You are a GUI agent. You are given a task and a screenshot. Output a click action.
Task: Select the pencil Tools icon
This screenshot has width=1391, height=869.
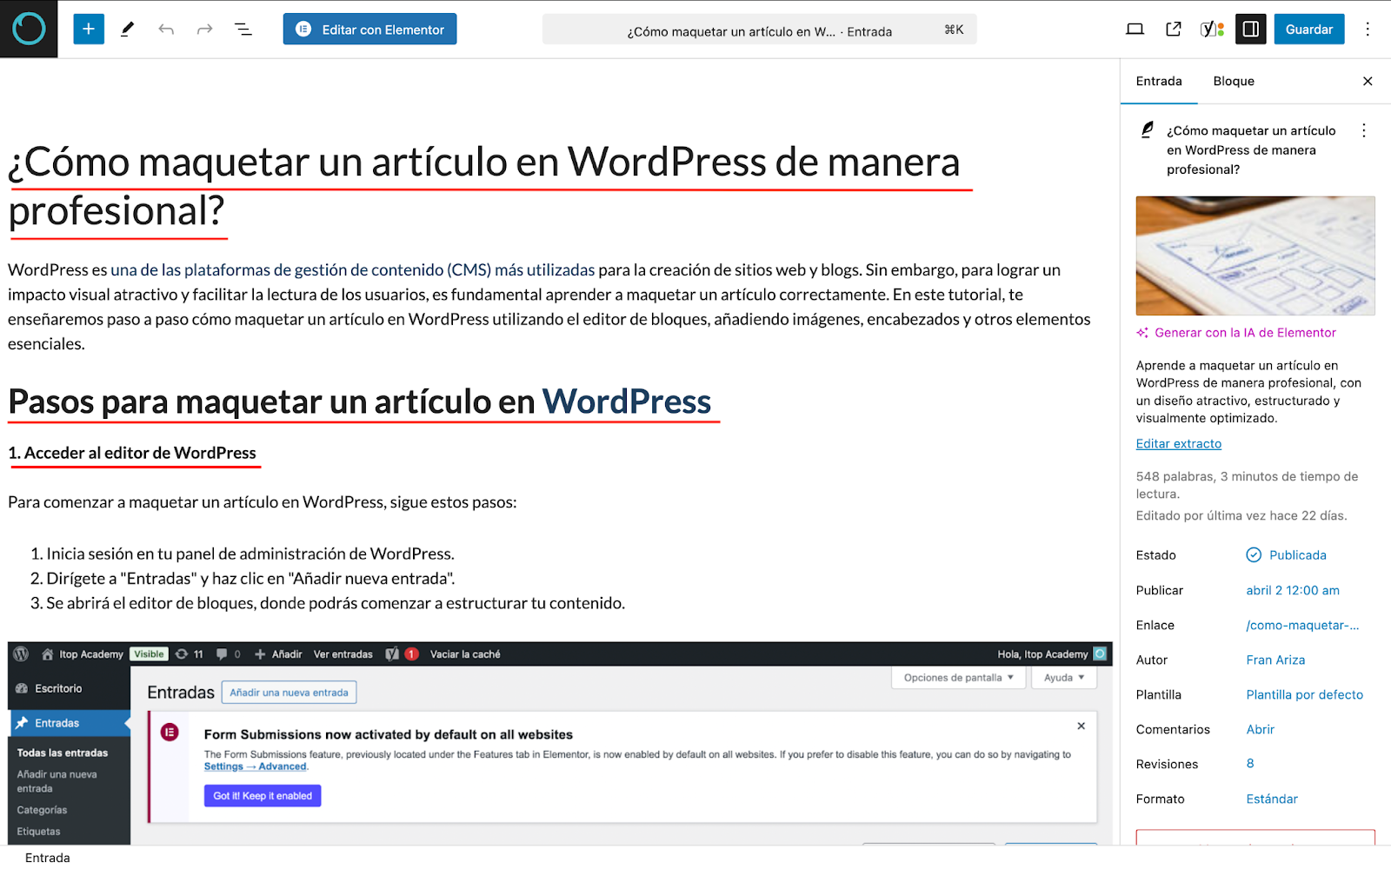tap(127, 29)
